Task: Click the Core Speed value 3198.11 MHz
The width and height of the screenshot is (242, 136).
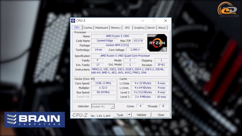Action: click(x=103, y=83)
